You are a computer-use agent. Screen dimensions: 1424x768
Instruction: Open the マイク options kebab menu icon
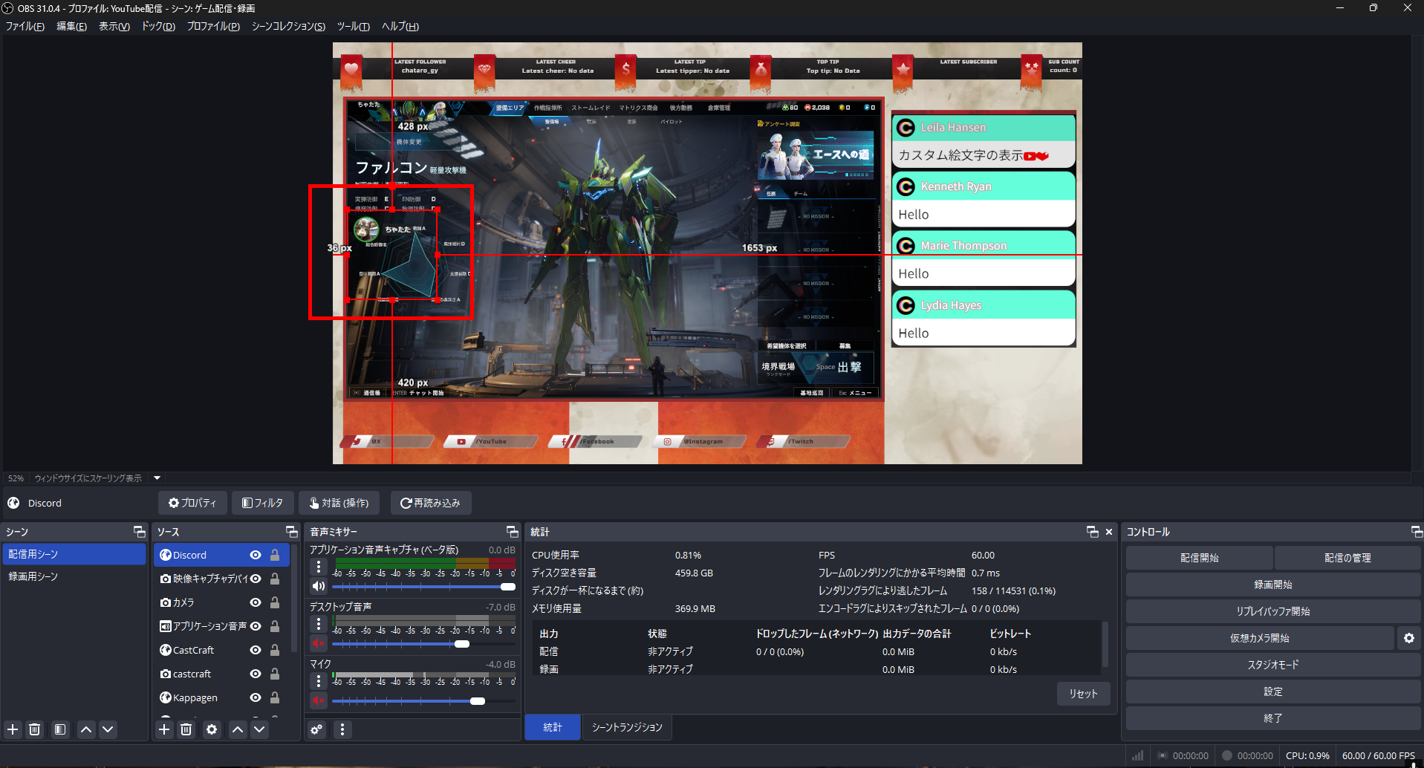319,681
